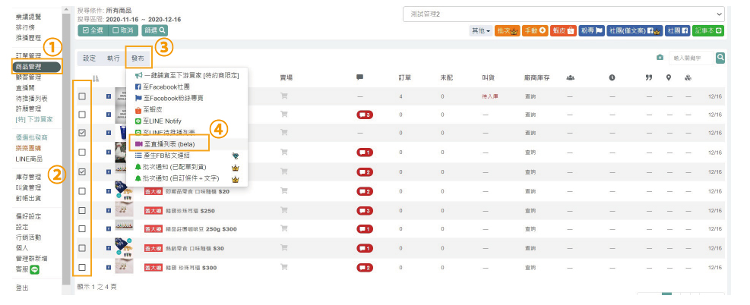This screenshot has width=750, height=305.
Task: Open the 發布 publish dropdown menu
Action: [x=137, y=58]
